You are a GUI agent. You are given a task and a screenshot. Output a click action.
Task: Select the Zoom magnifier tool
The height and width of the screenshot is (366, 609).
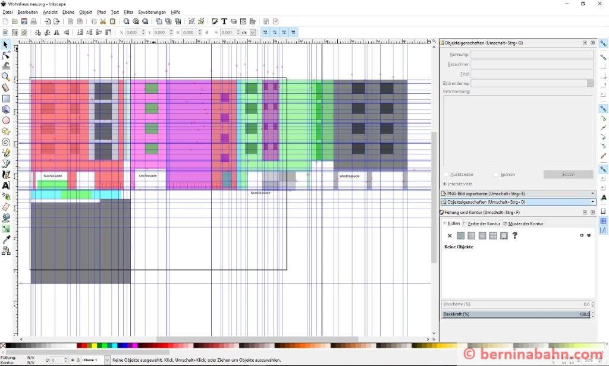pyautogui.click(x=6, y=77)
